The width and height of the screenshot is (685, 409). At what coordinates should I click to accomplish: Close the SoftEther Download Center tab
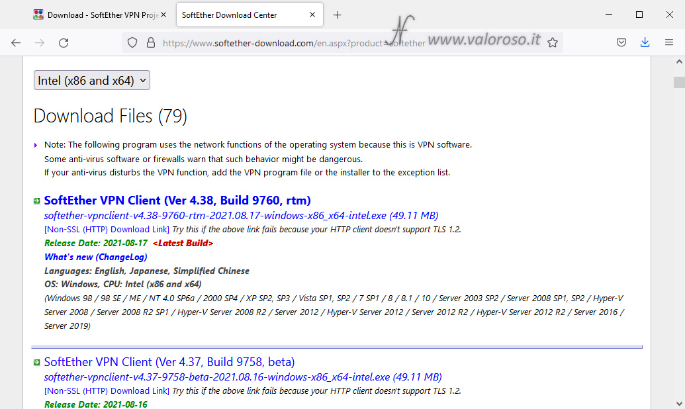(x=312, y=15)
